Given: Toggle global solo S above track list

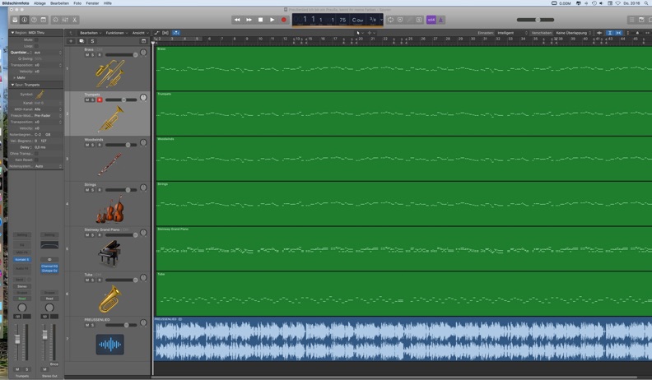Looking at the screenshot, I should coord(92,41).
